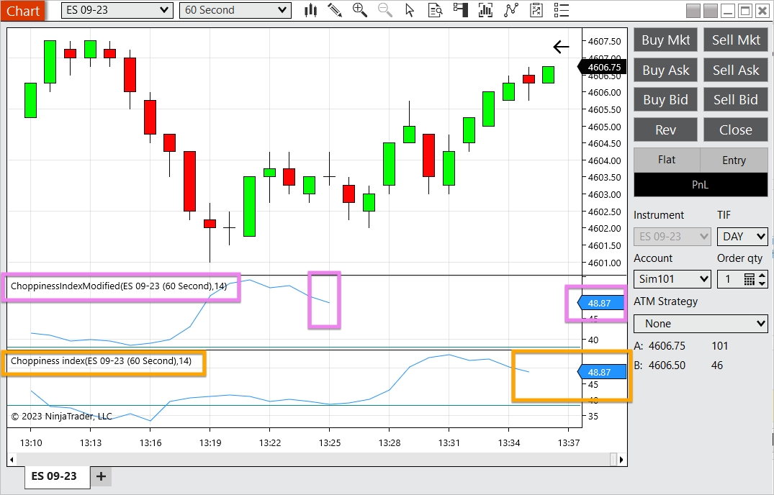This screenshot has width=774, height=495.
Task: Click the 13:10 time axis label
Action: click(x=31, y=442)
